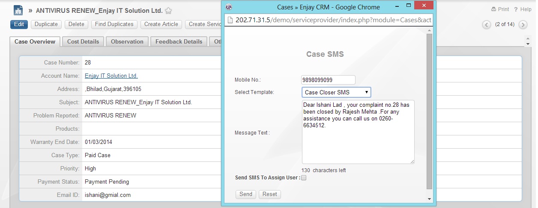Click Problem Reported value ANTIVIRUS RENEW
This screenshot has width=538, height=208.
[111, 116]
